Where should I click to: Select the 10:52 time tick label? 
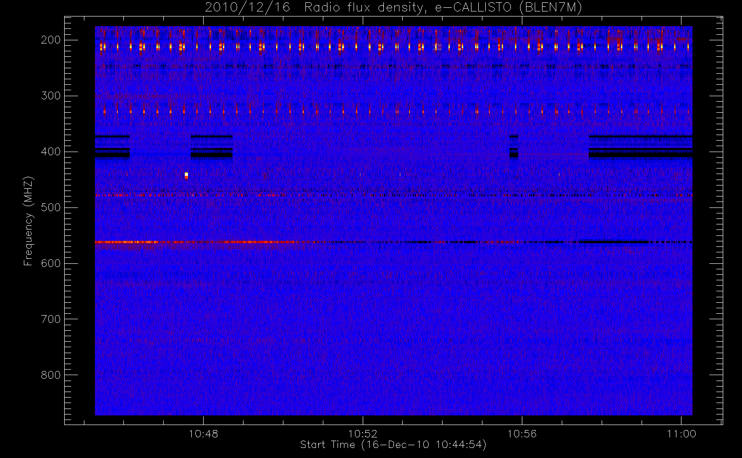(363, 434)
